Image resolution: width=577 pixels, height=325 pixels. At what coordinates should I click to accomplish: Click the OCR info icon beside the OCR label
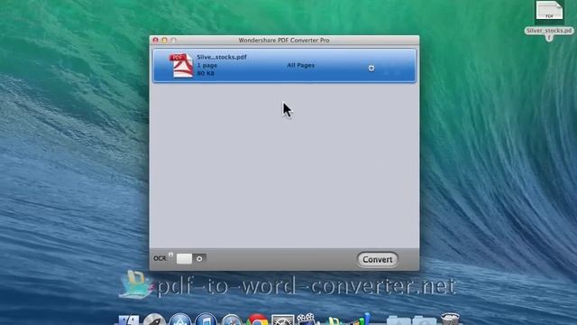[x=170, y=255]
